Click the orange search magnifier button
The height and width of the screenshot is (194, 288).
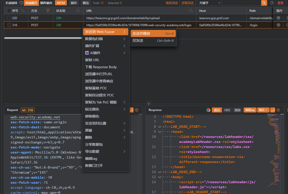click(x=264, y=3)
